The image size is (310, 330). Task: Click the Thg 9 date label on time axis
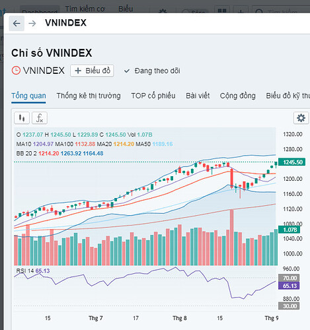272,318
